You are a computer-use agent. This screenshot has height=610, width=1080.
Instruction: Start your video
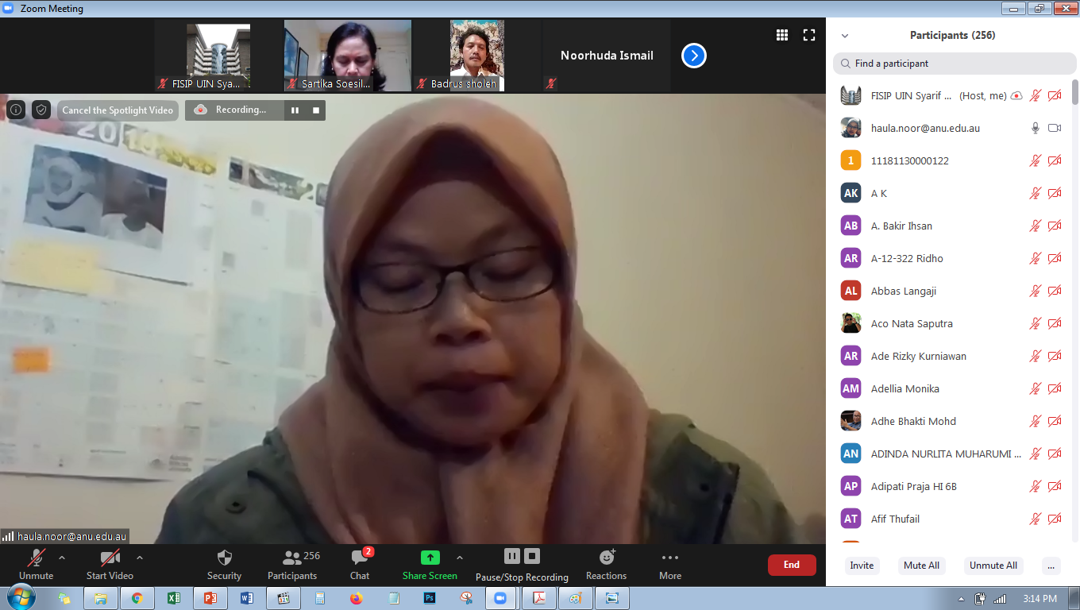(110, 564)
